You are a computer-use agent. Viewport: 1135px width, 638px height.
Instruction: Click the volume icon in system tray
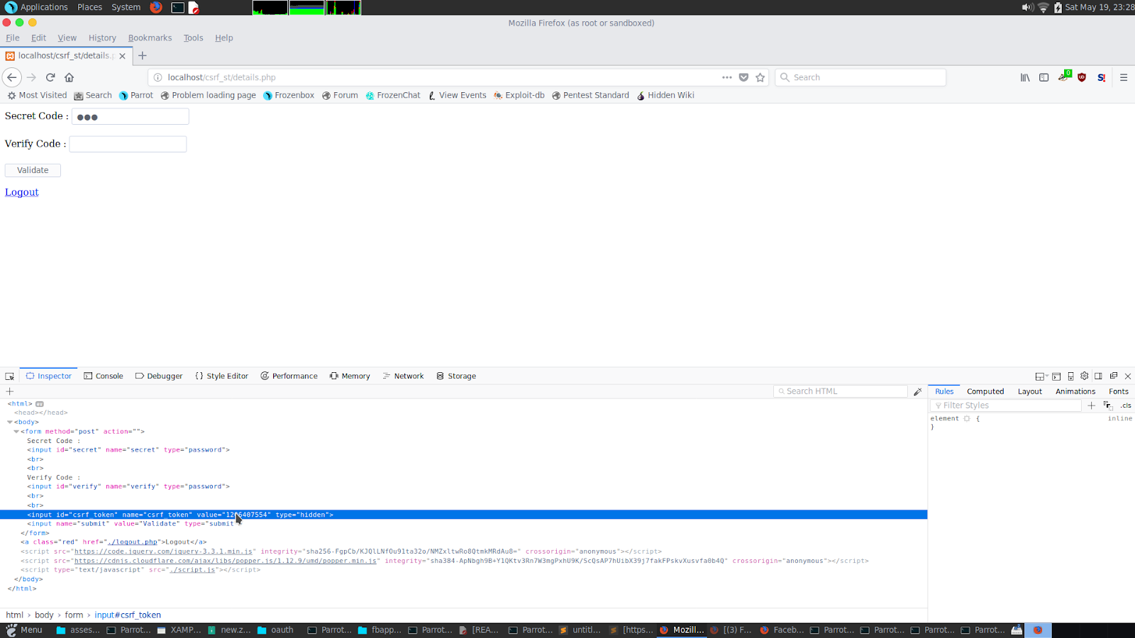pyautogui.click(x=1027, y=7)
